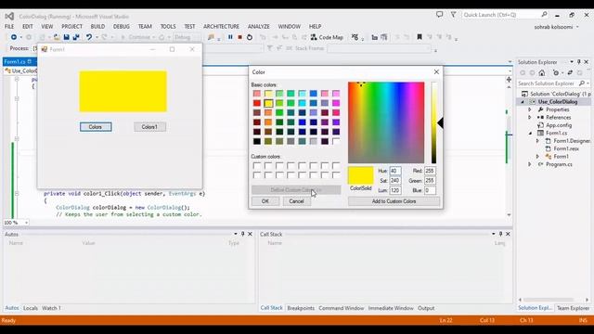594x334 pixels.
Task: Close the Autos panel
Action: click(250, 234)
